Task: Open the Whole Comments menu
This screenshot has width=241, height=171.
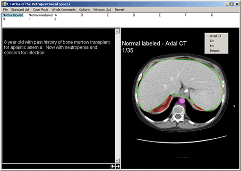Action: point(64,9)
